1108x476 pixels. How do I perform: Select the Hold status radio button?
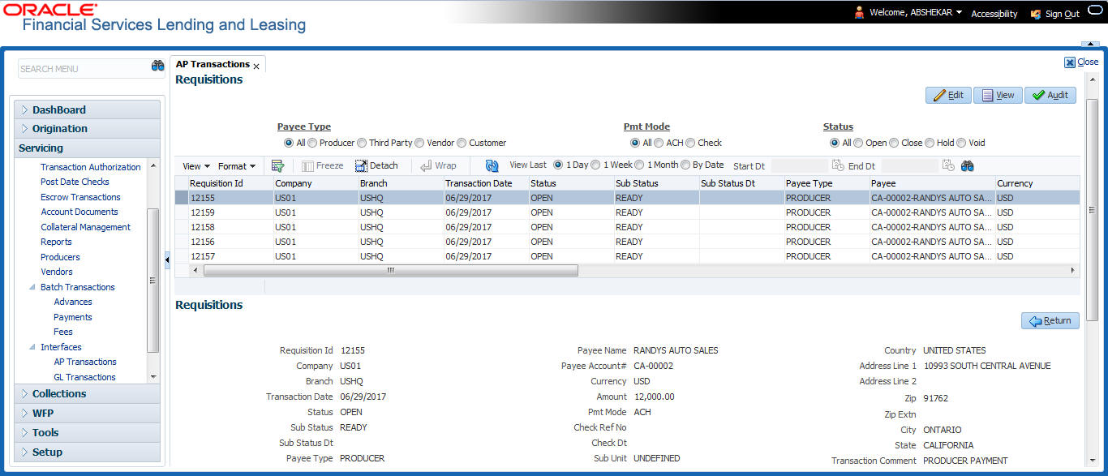[930, 143]
